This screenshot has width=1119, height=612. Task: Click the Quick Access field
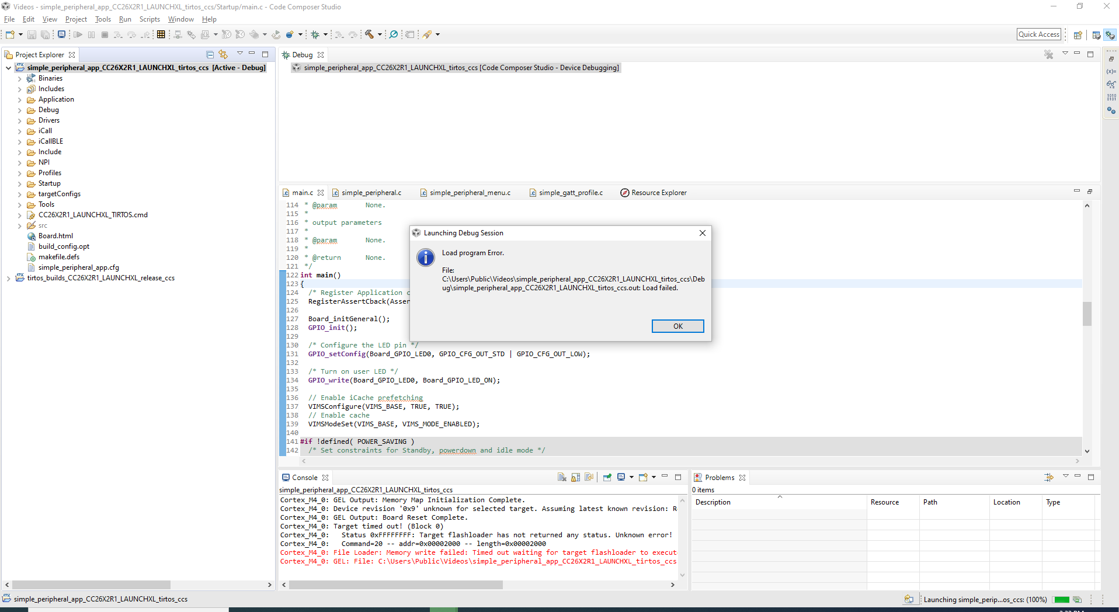pyautogui.click(x=1038, y=34)
